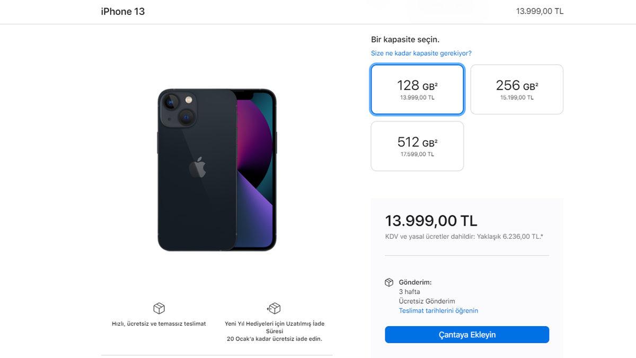Select the 256 GB capacity option
Viewport: 636px width, 358px height.
(x=516, y=89)
